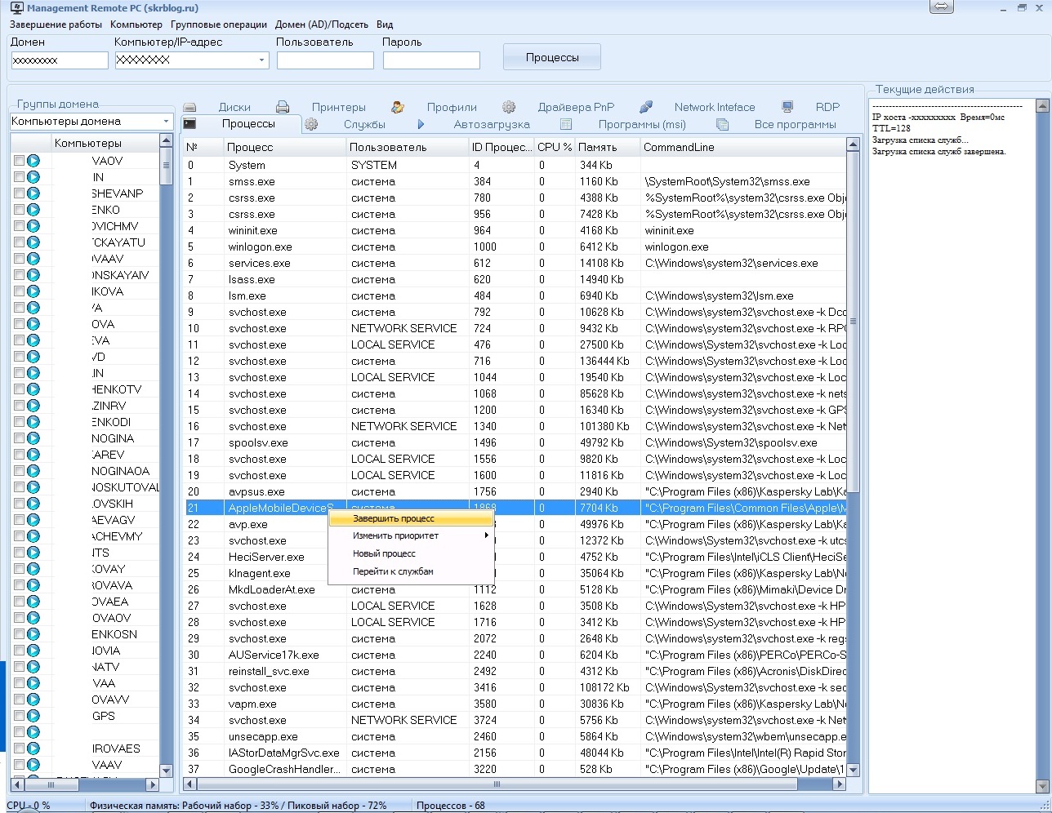This screenshot has width=1052, height=813.
Task: Click the Все программы icon
Action: point(722,124)
